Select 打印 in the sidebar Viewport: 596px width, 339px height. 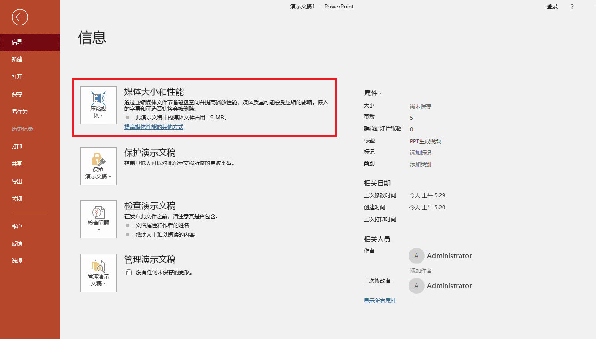(30, 147)
